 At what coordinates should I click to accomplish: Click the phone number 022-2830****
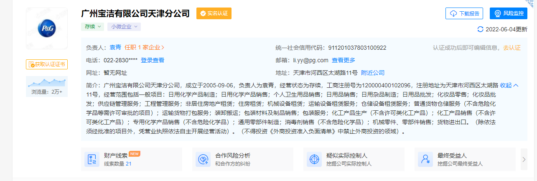click(x=120, y=60)
